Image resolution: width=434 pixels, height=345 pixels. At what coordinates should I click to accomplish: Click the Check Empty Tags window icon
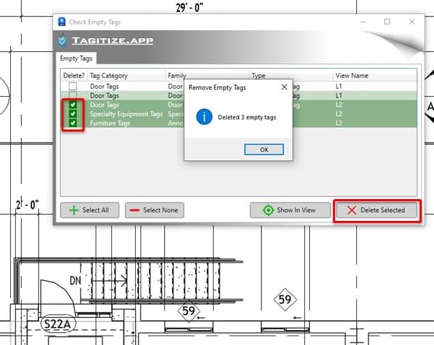point(61,22)
